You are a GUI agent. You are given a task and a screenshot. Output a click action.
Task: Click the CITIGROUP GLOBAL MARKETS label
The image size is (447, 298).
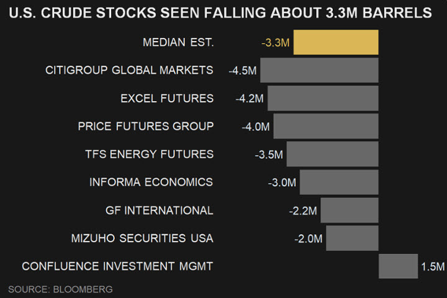[129, 70]
